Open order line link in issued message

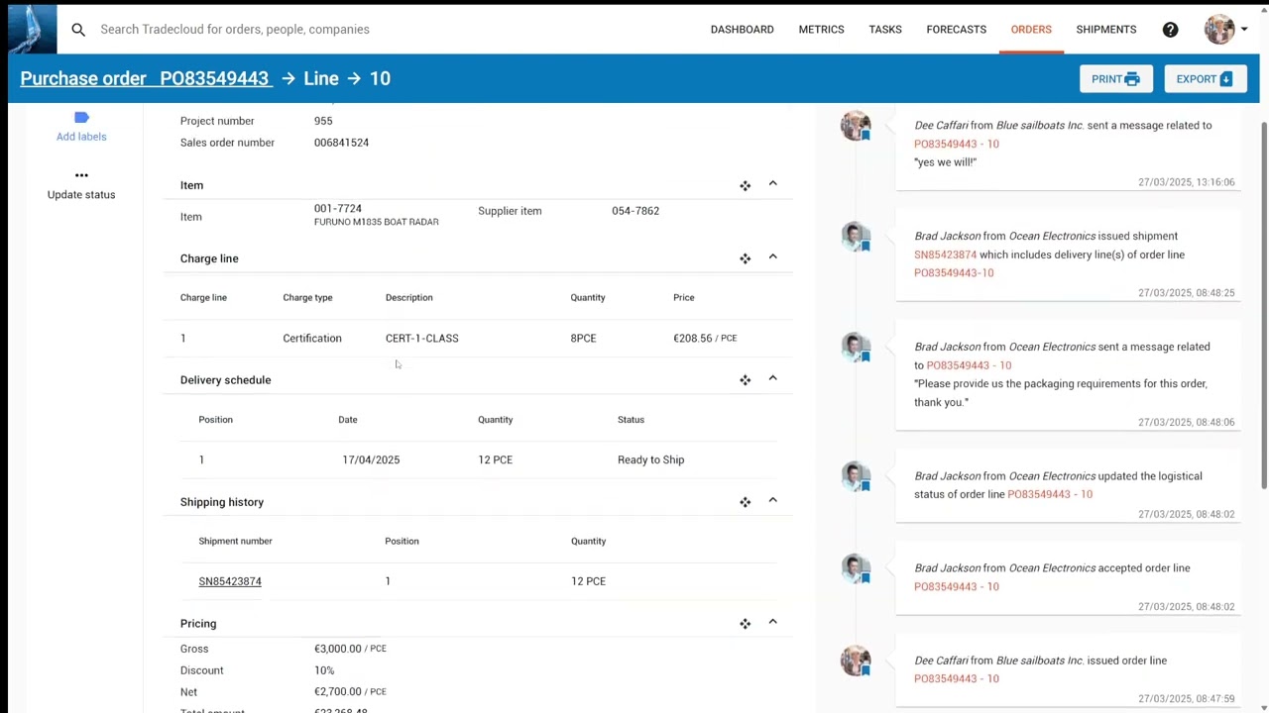[957, 678]
